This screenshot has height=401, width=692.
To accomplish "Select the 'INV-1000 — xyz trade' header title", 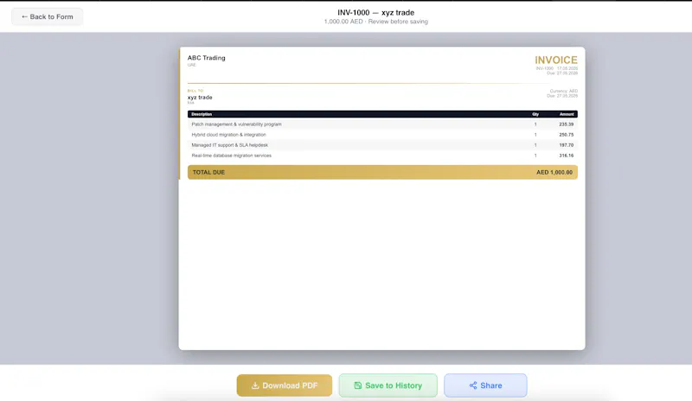I will [x=376, y=12].
